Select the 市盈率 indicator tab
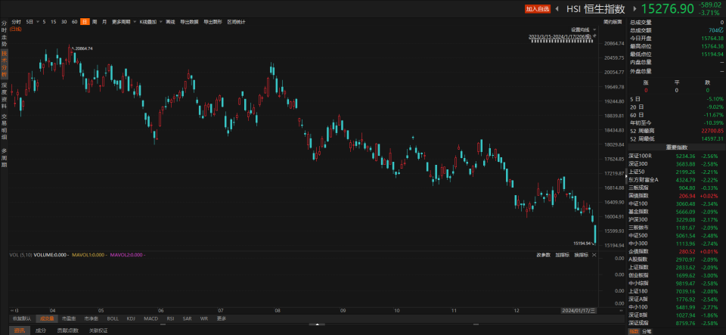This screenshot has height=335, width=726. tap(68, 318)
